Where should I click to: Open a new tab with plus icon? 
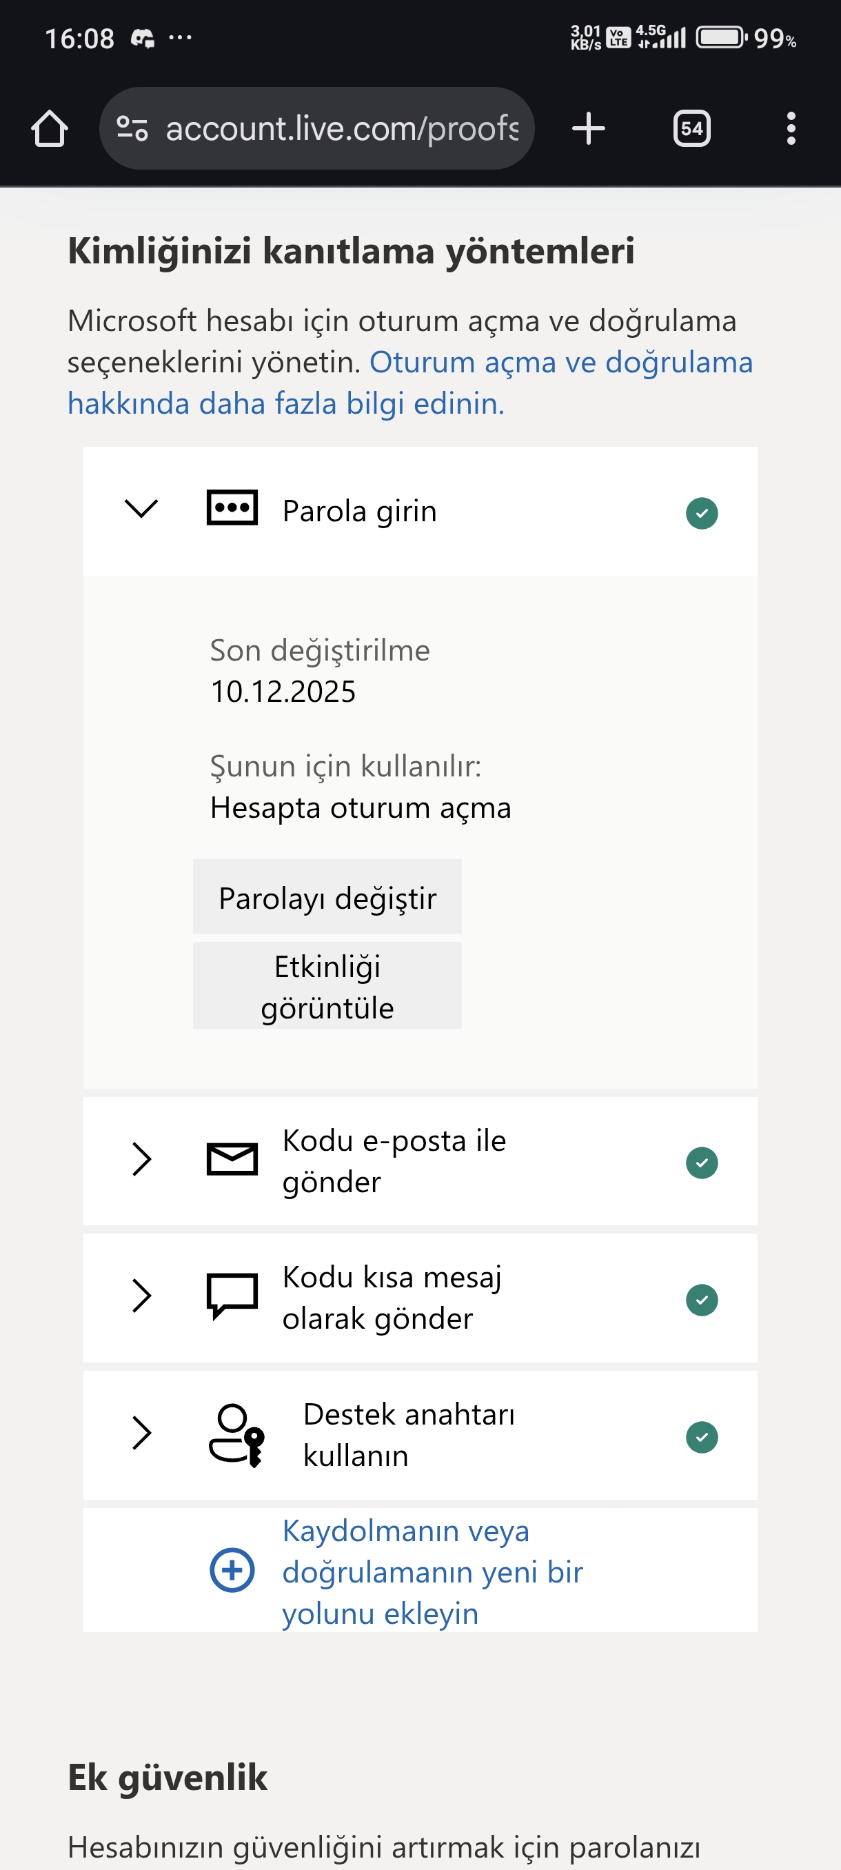coord(588,128)
